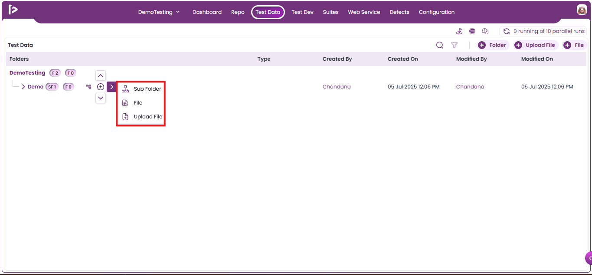Click Chandana in Created By column
The width and height of the screenshot is (592, 275).
pos(337,87)
